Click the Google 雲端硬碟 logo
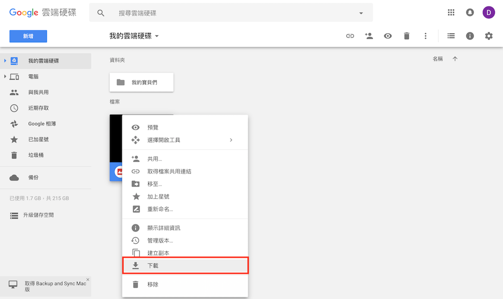This screenshot has width=503, height=299. click(43, 13)
